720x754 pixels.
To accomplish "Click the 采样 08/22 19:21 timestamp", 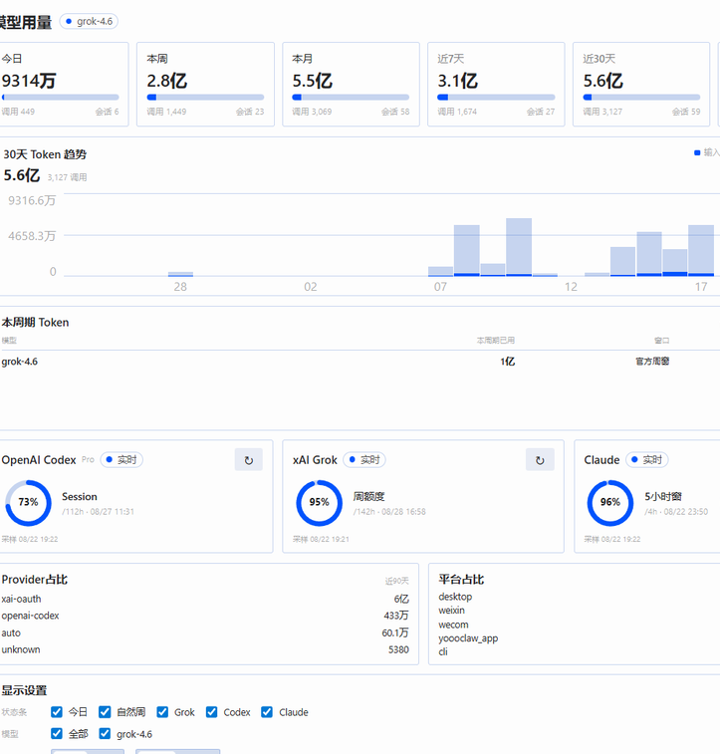I will click(321, 539).
